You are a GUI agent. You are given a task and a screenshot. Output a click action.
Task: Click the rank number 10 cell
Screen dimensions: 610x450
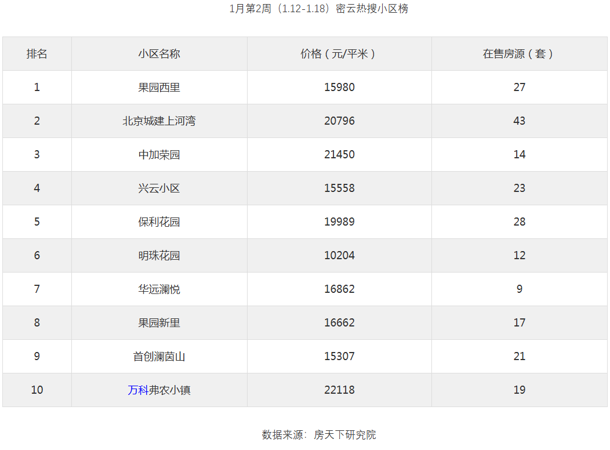(37, 390)
